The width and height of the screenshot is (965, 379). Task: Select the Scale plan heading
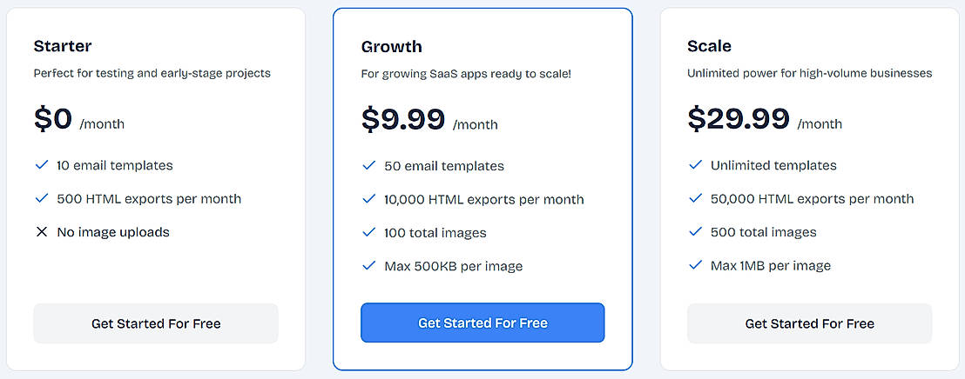pos(709,46)
